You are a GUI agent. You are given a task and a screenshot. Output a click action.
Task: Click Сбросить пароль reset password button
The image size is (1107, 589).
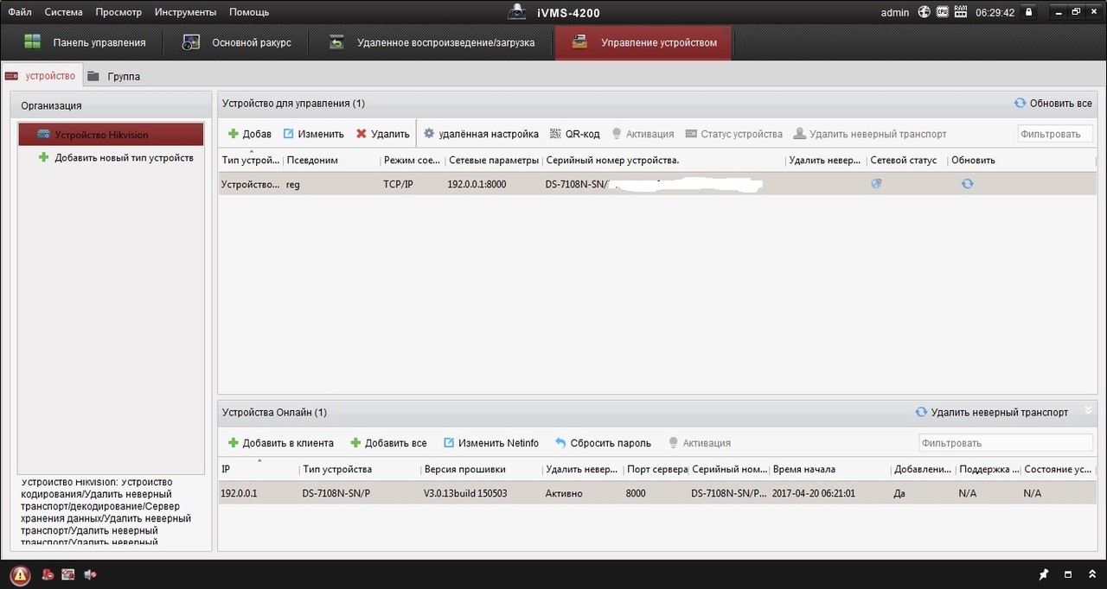(x=603, y=443)
